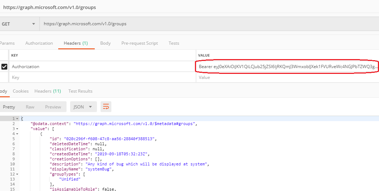
Task: Open the Authorization tab
Action: 39,43
